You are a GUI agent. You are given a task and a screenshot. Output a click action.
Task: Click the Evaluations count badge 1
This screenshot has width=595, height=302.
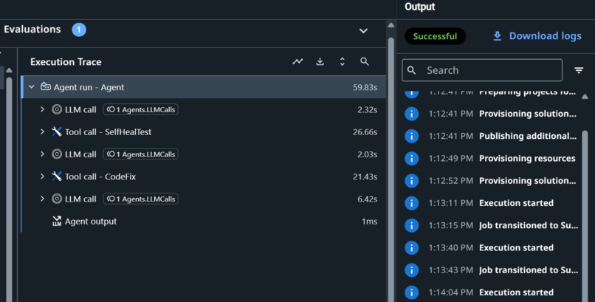79,30
